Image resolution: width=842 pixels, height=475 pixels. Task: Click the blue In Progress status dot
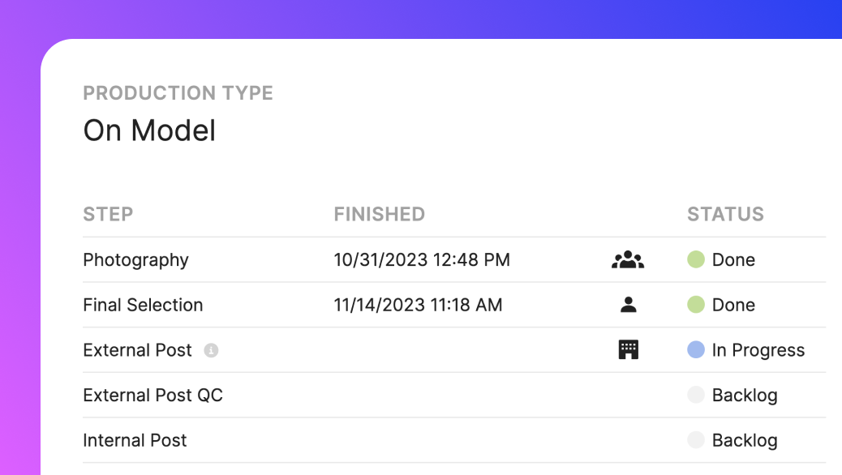click(x=695, y=350)
